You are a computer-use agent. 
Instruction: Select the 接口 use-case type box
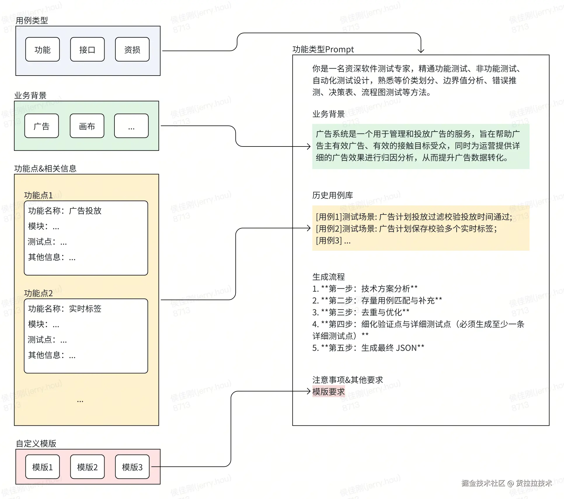click(87, 50)
